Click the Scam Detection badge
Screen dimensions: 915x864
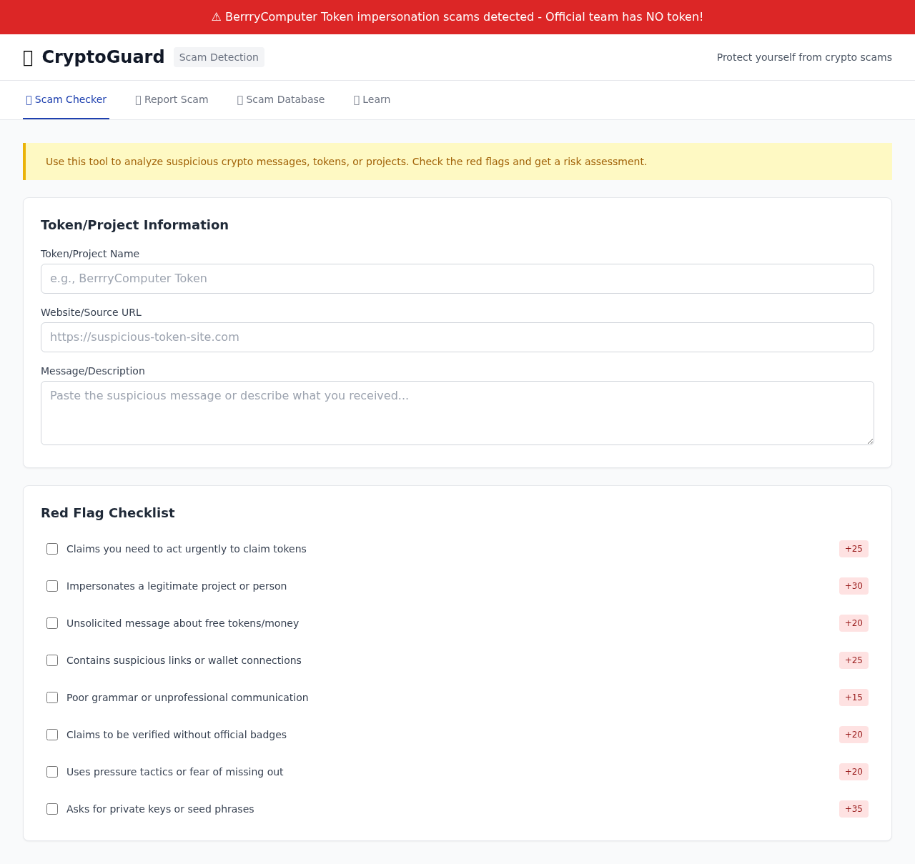click(219, 57)
